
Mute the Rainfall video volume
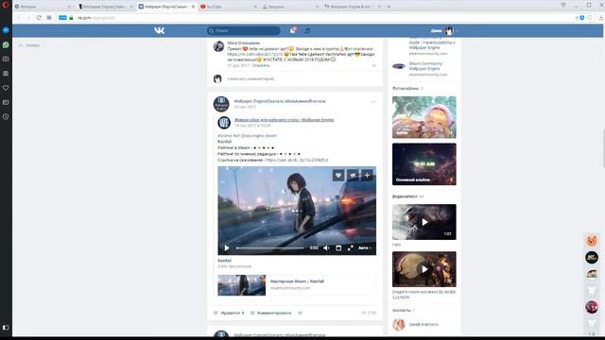326,247
